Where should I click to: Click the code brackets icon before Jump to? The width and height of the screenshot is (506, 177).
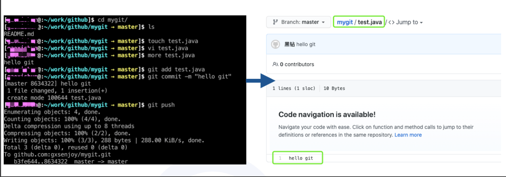tap(391, 22)
